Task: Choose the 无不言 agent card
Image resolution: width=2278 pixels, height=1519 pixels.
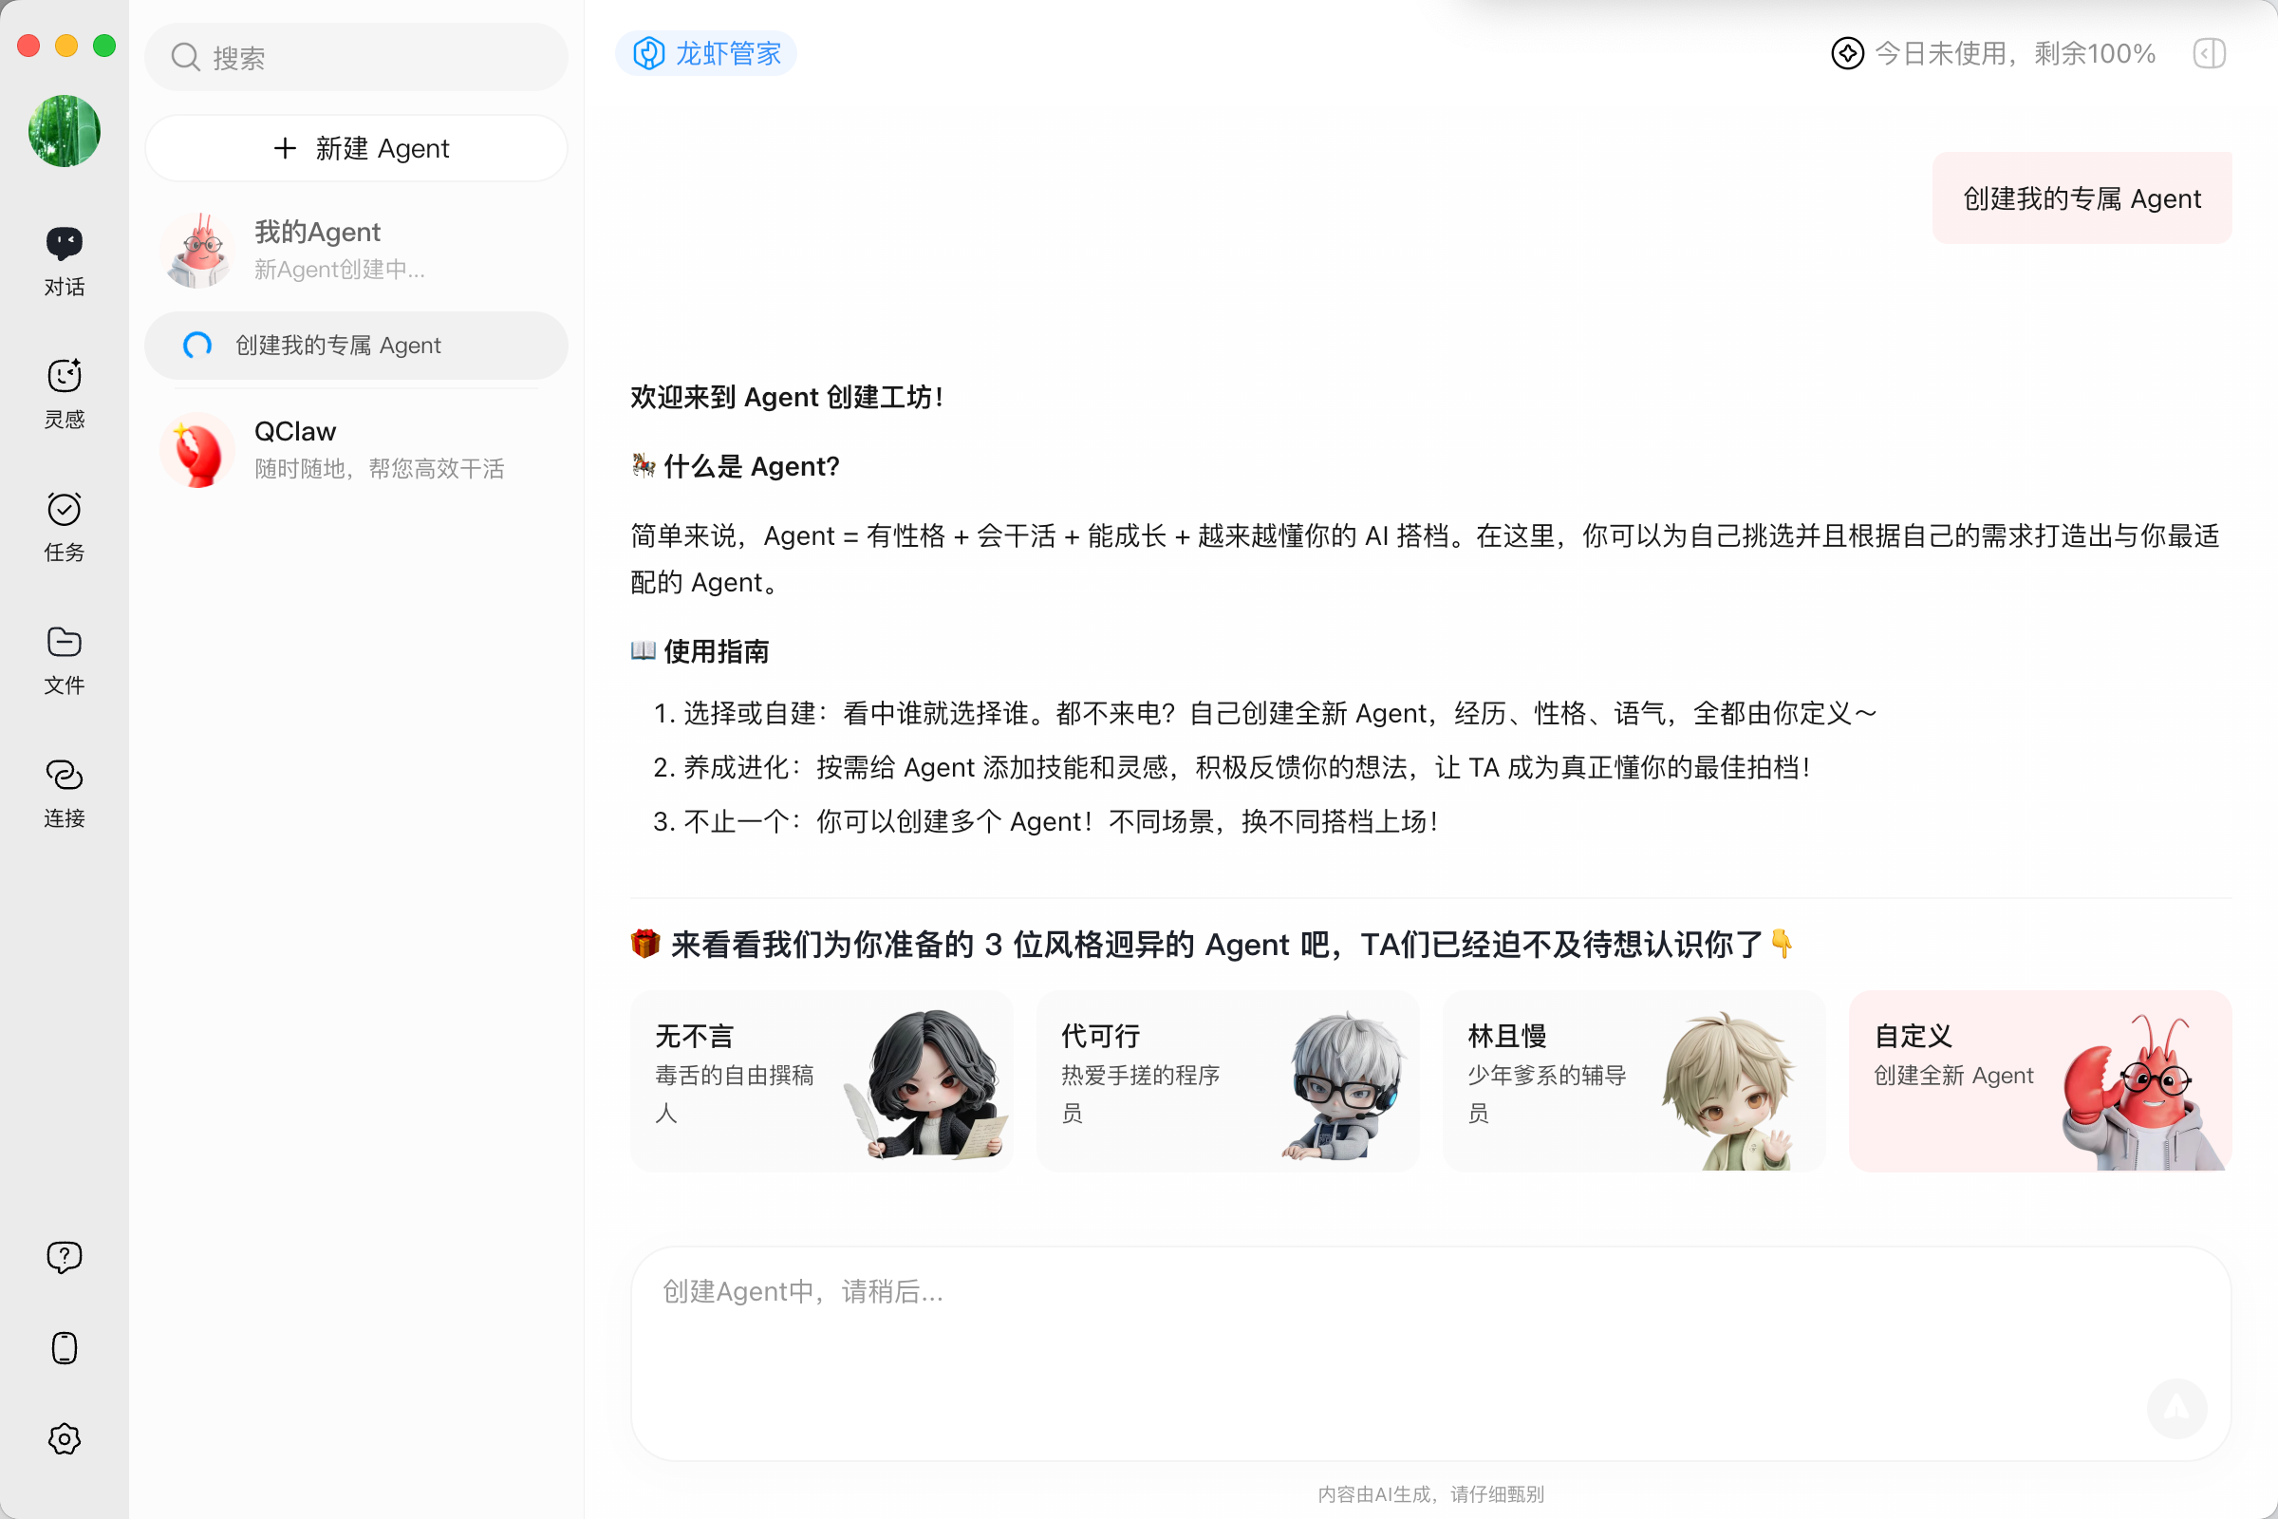Action: [x=821, y=1080]
